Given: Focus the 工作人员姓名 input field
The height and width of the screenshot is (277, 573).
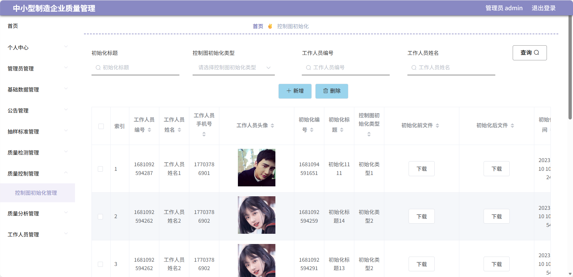Looking at the screenshot, I should 451,68.
